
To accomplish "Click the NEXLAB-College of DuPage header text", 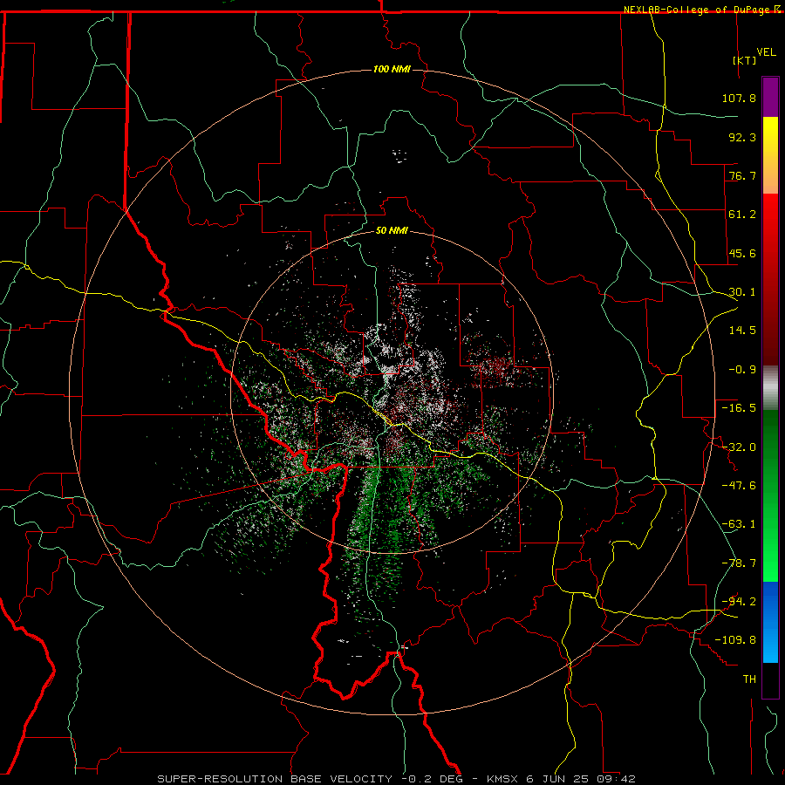I will point(696,10).
